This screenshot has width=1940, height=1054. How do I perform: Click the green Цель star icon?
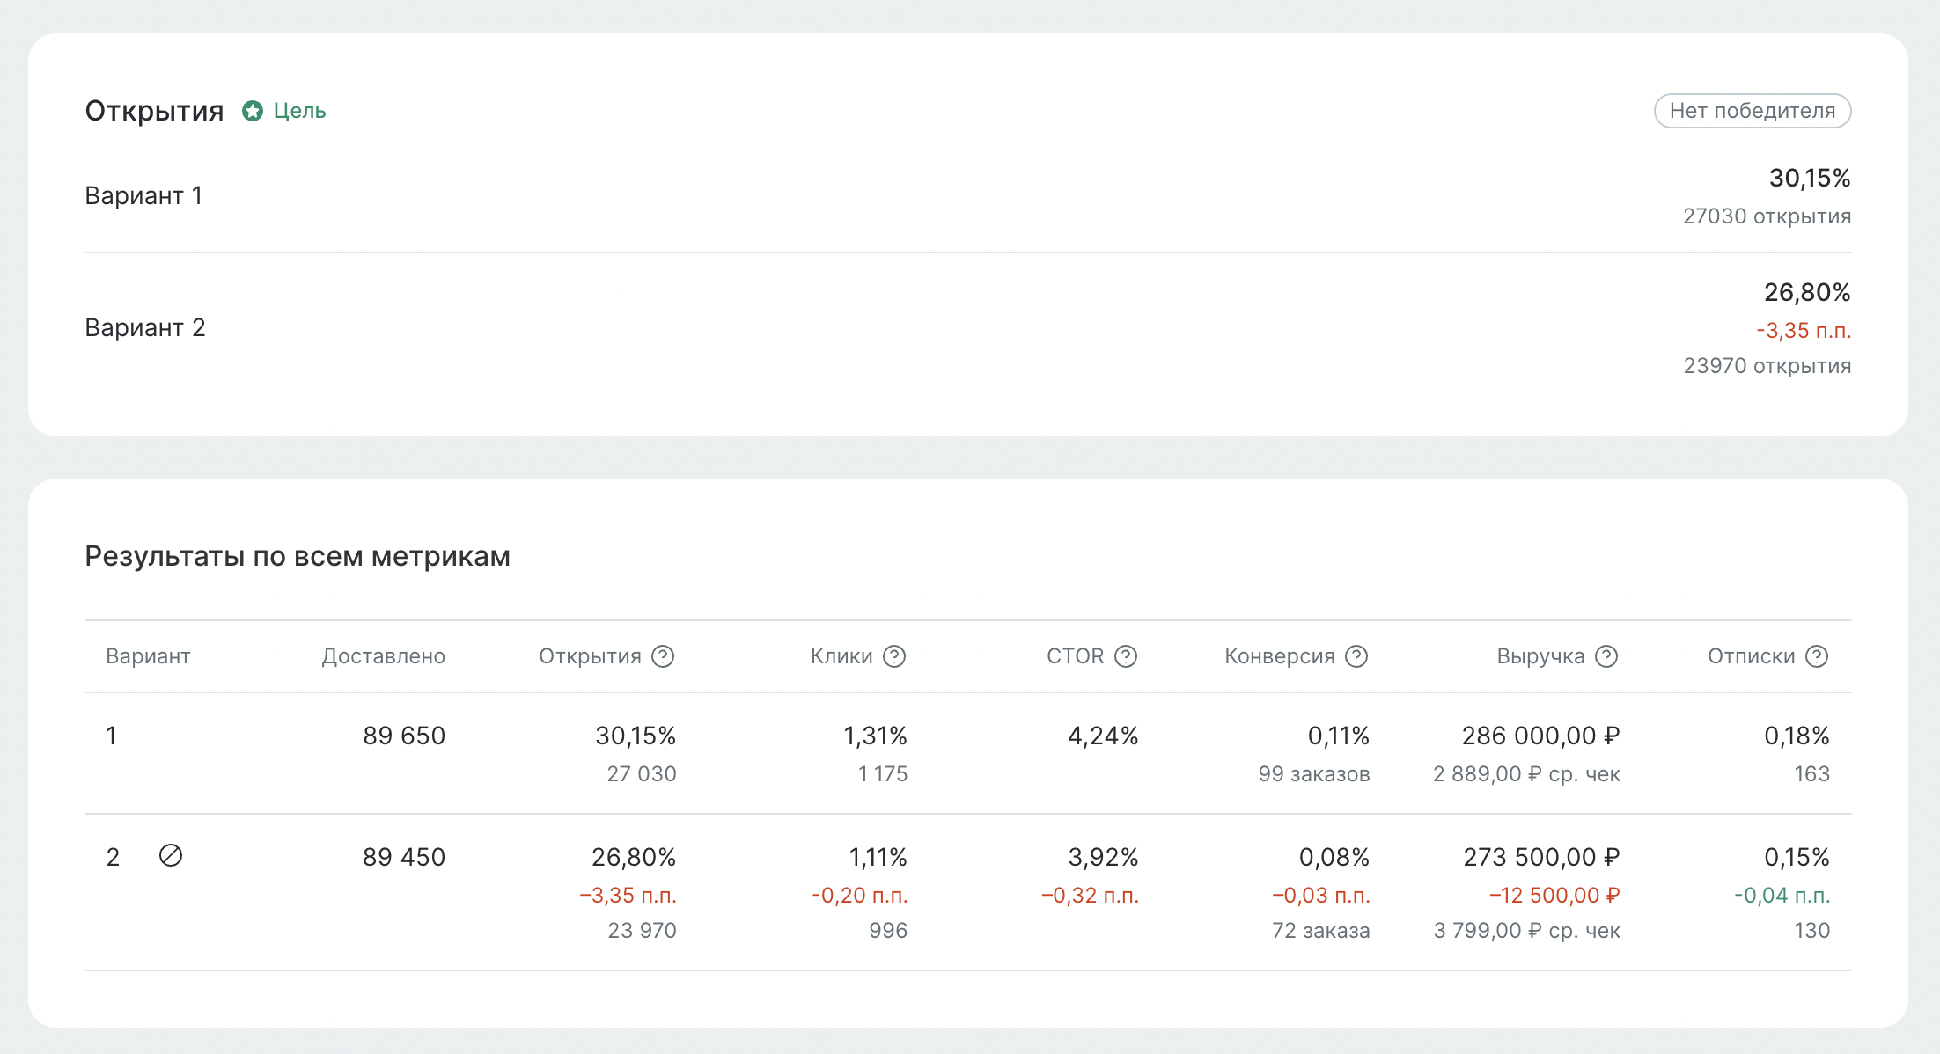(253, 111)
